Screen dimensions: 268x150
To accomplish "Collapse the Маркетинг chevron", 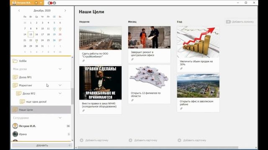I will 60,85.
